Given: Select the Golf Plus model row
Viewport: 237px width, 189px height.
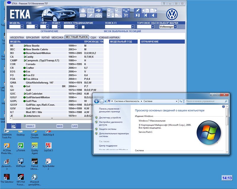Looking at the screenshot, I should coord(51,101).
